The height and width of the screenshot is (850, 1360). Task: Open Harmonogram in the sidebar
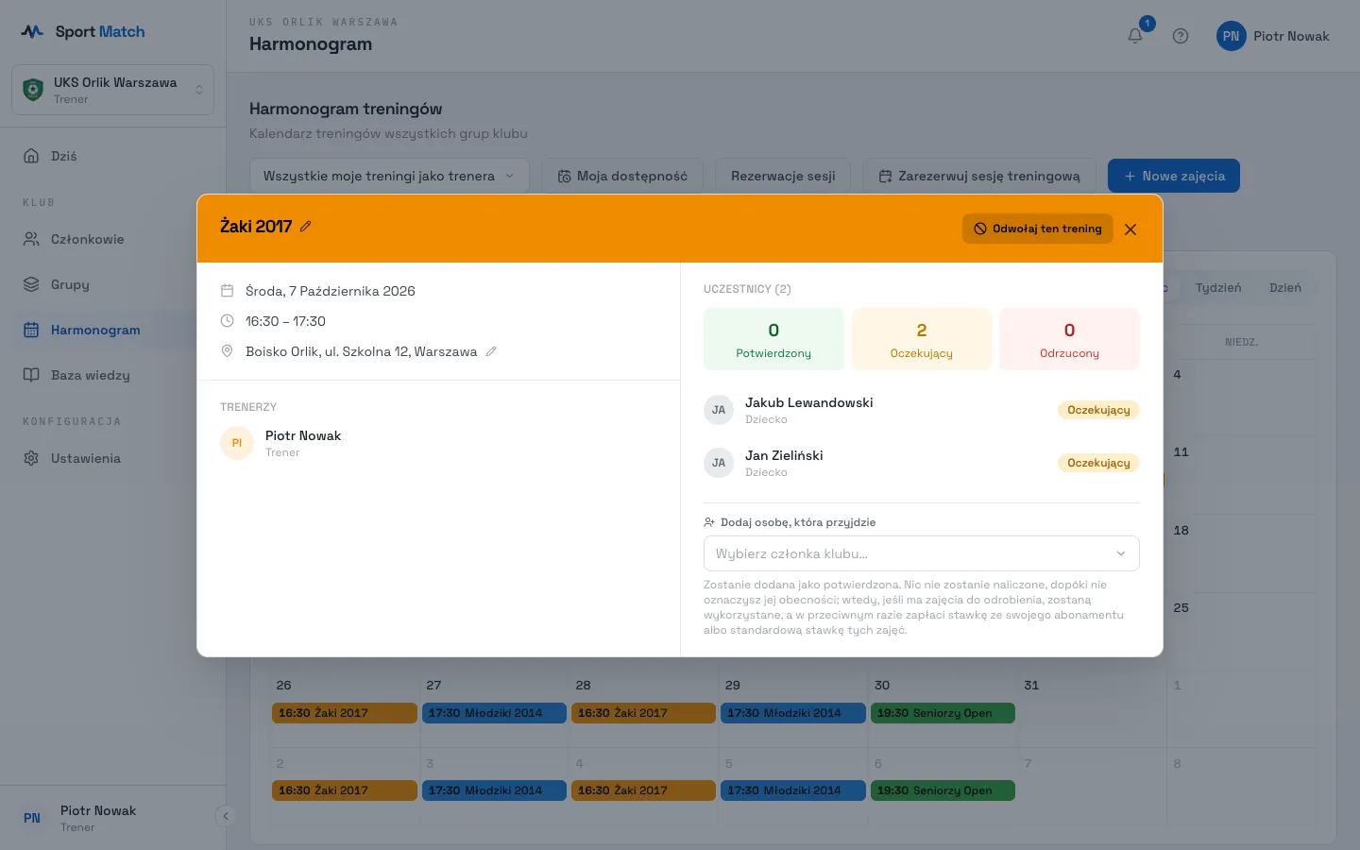[x=113, y=330]
